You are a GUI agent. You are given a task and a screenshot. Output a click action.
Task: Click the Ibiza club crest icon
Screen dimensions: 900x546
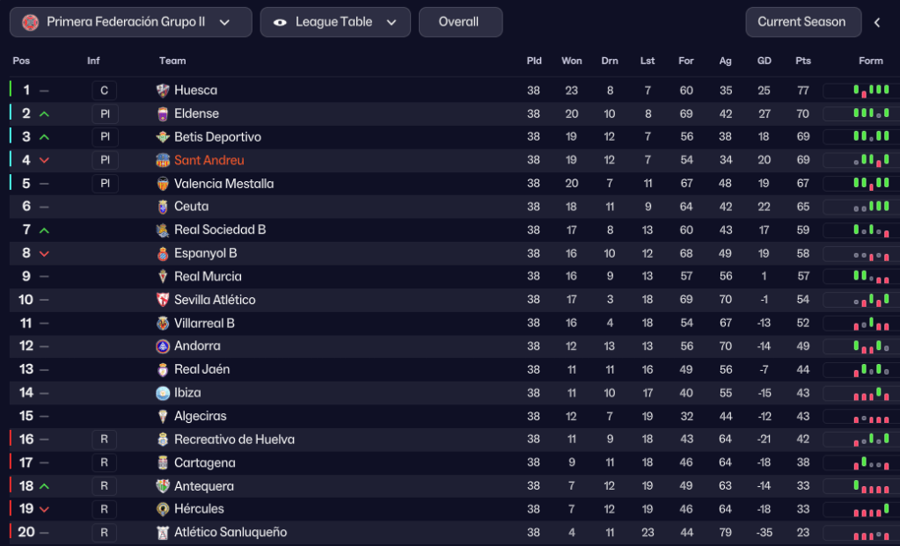(x=163, y=393)
